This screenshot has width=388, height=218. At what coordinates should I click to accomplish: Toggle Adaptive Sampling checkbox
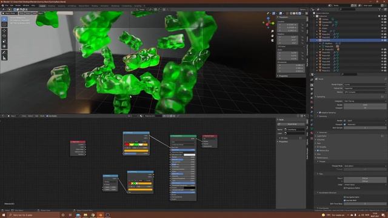tap(320, 113)
